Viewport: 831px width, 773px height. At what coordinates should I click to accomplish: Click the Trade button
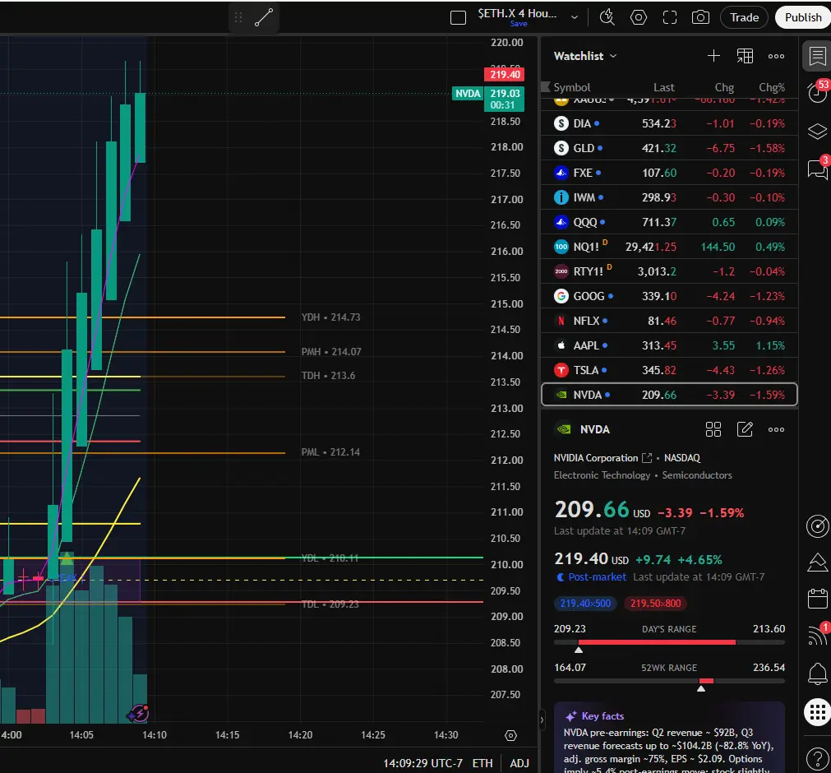[744, 17]
